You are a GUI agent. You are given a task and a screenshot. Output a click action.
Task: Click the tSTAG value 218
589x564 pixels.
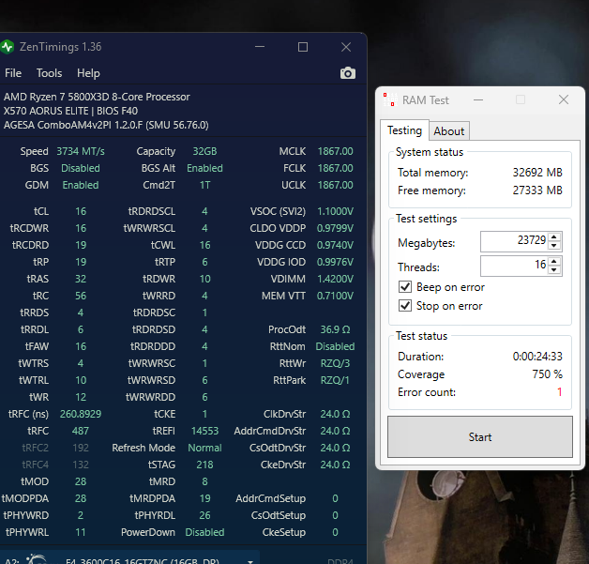pyautogui.click(x=204, y=465)
